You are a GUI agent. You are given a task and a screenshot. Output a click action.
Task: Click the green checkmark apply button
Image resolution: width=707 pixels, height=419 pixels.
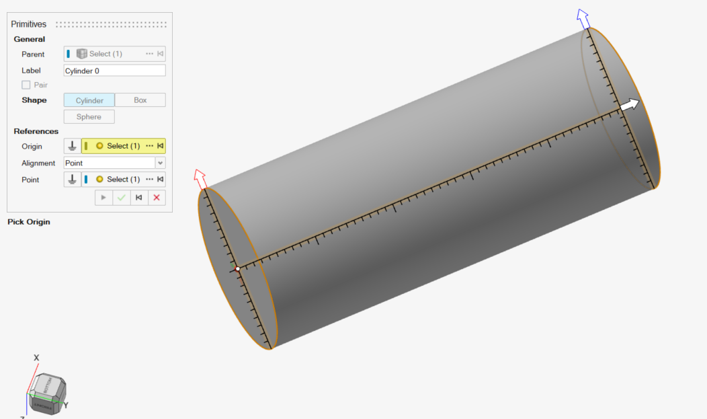[x=121, y=198]
